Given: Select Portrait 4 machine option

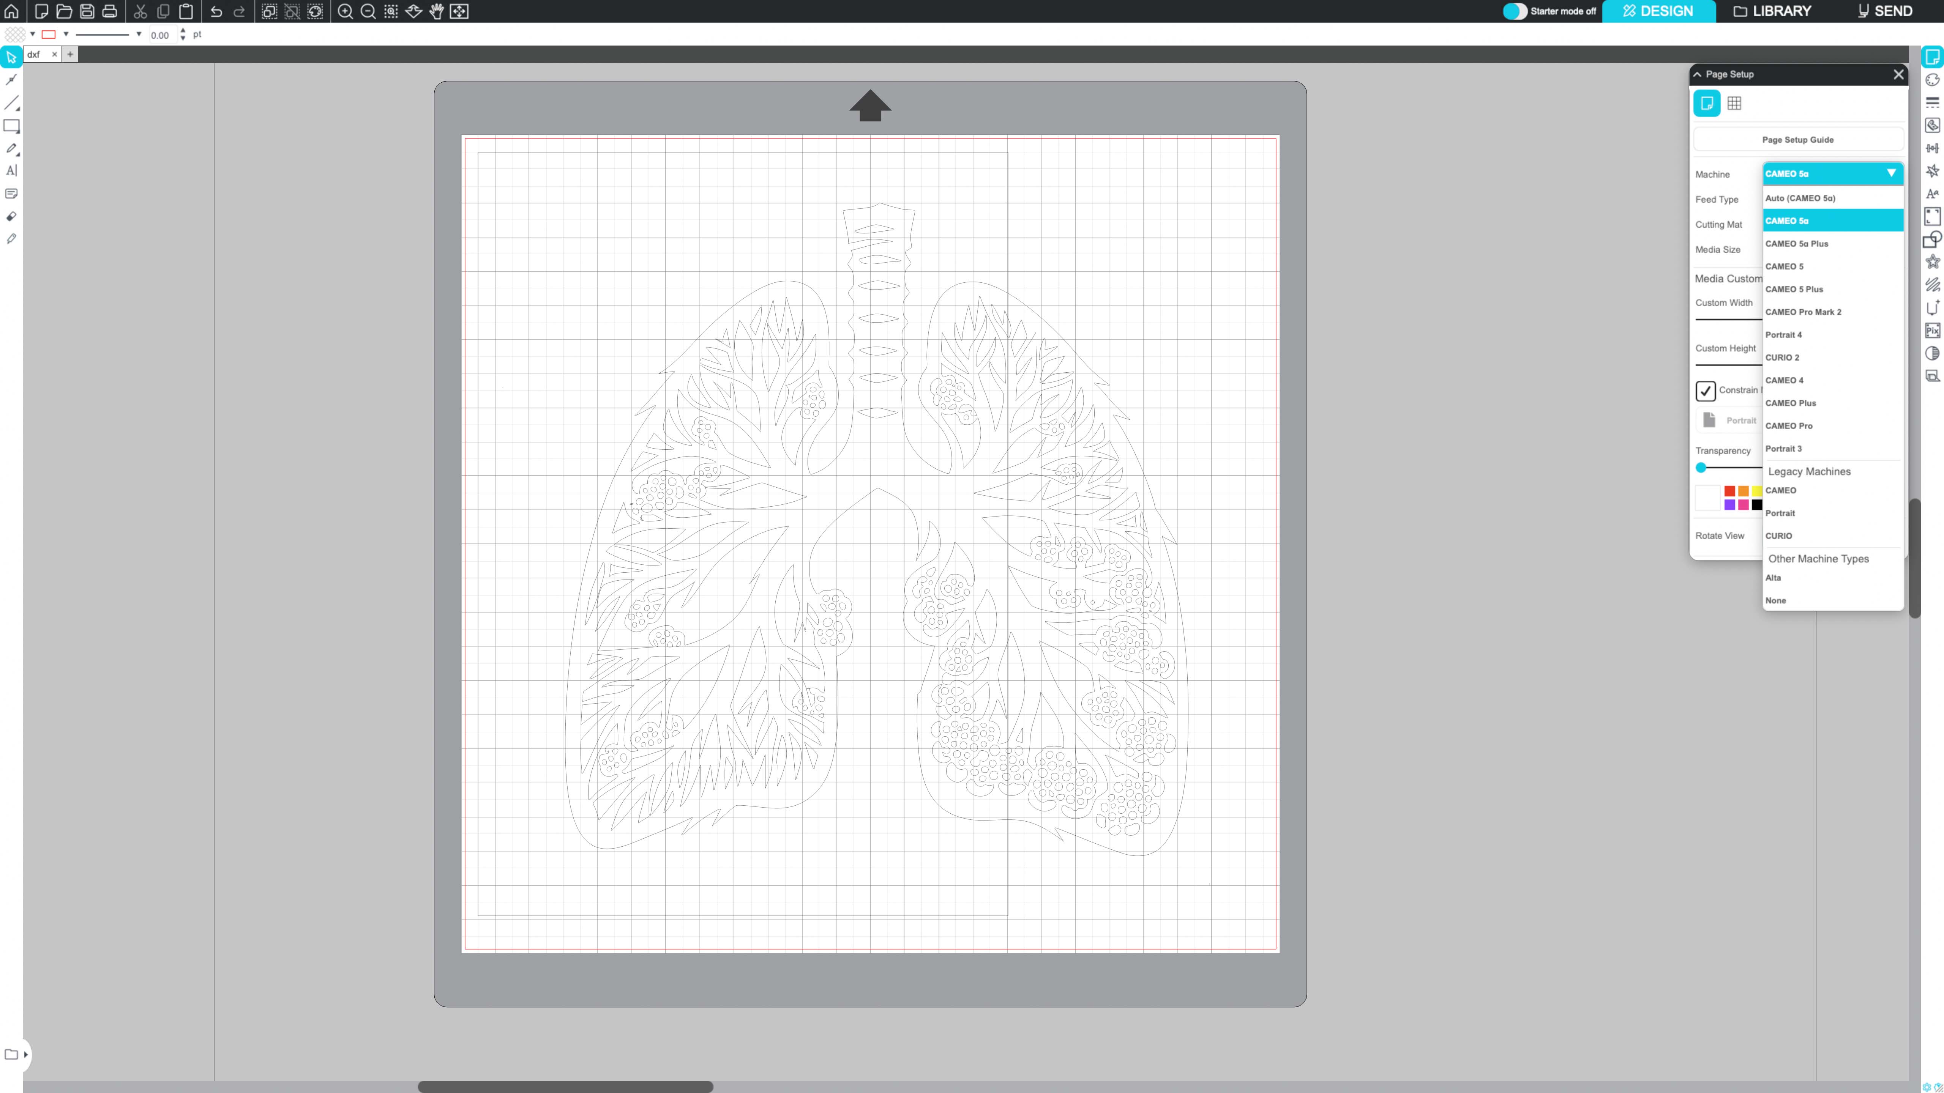Looking at the screenshot, I should point(1783,334).
